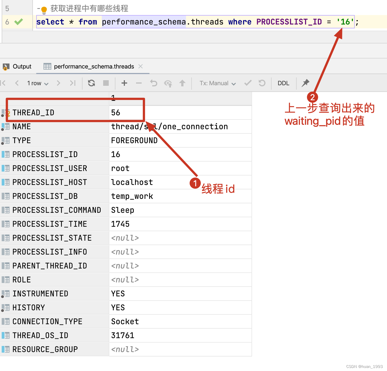
Task: Jump to last page icon
Action: pos(73,83)
